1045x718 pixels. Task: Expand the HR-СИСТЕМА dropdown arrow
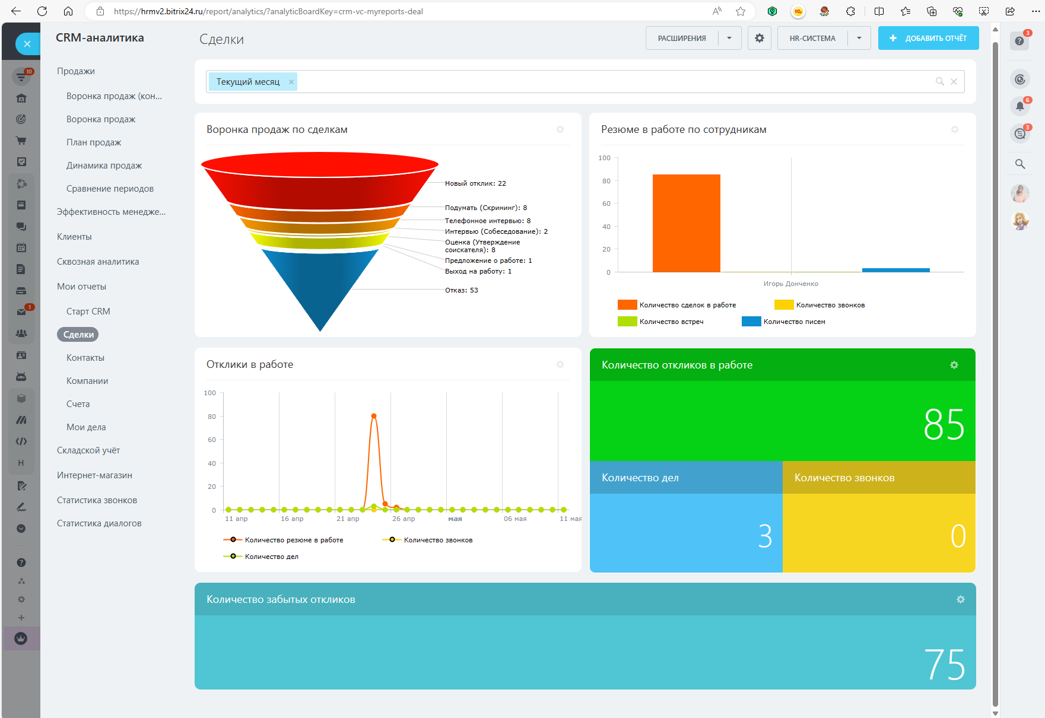click(x=859, y=38)
